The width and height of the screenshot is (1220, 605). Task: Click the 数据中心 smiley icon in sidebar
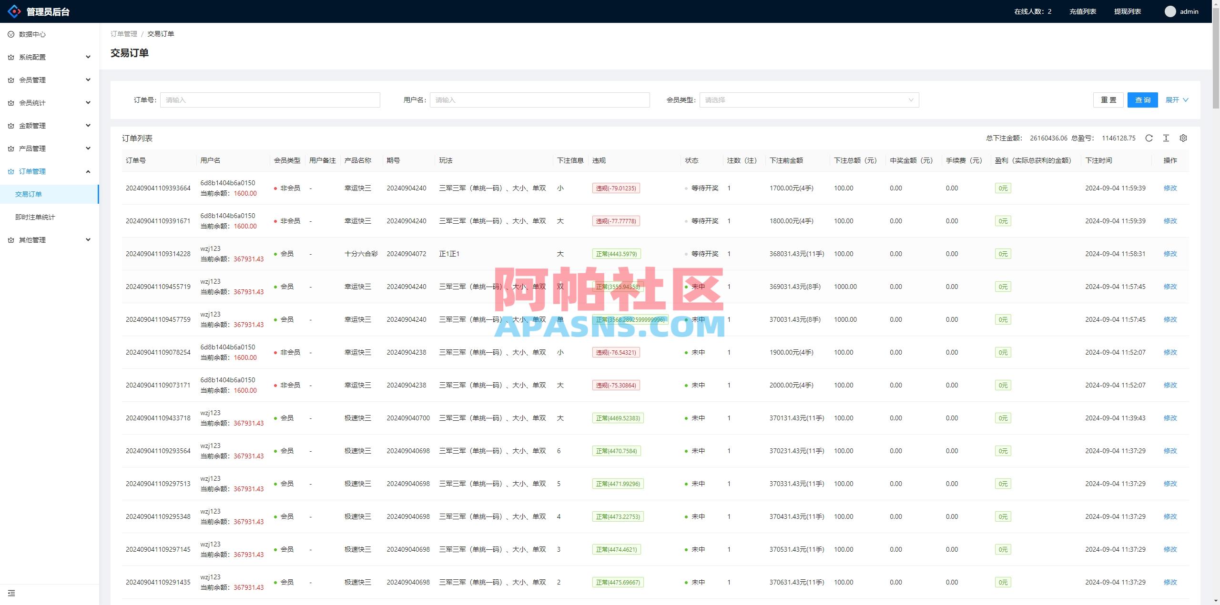[10, 34]
